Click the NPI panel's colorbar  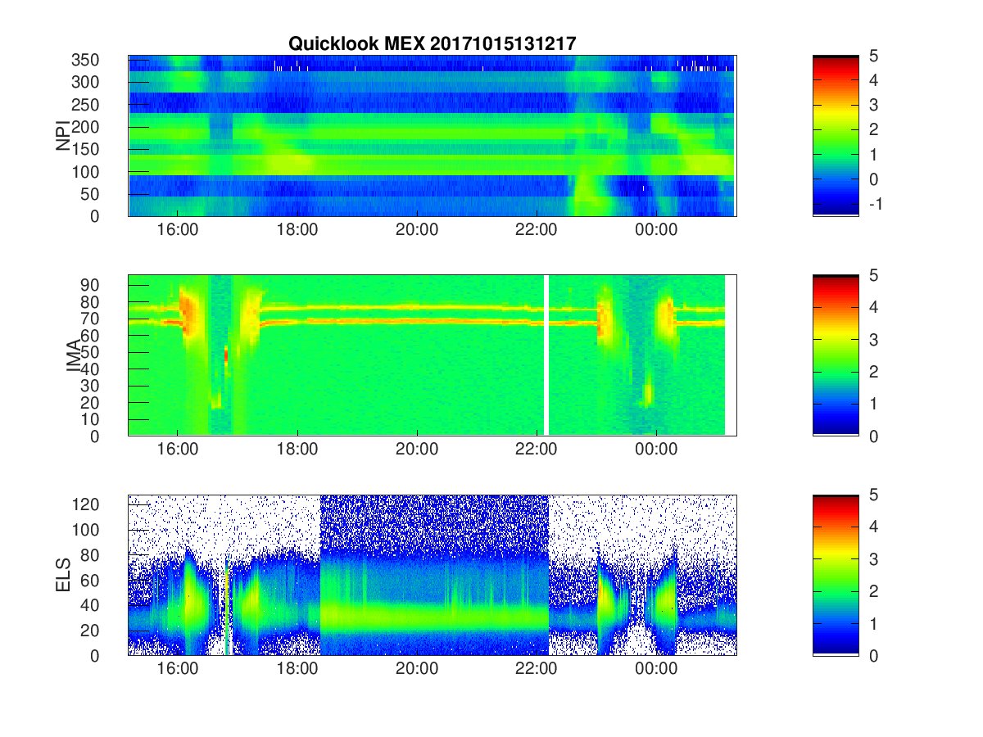pos(836,136)
